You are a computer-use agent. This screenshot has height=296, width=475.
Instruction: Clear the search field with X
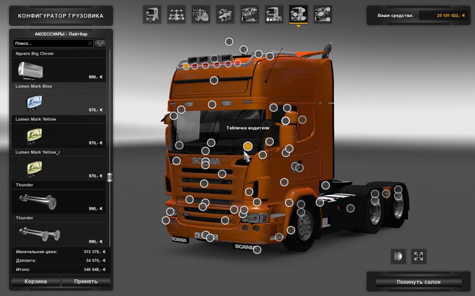90,43
